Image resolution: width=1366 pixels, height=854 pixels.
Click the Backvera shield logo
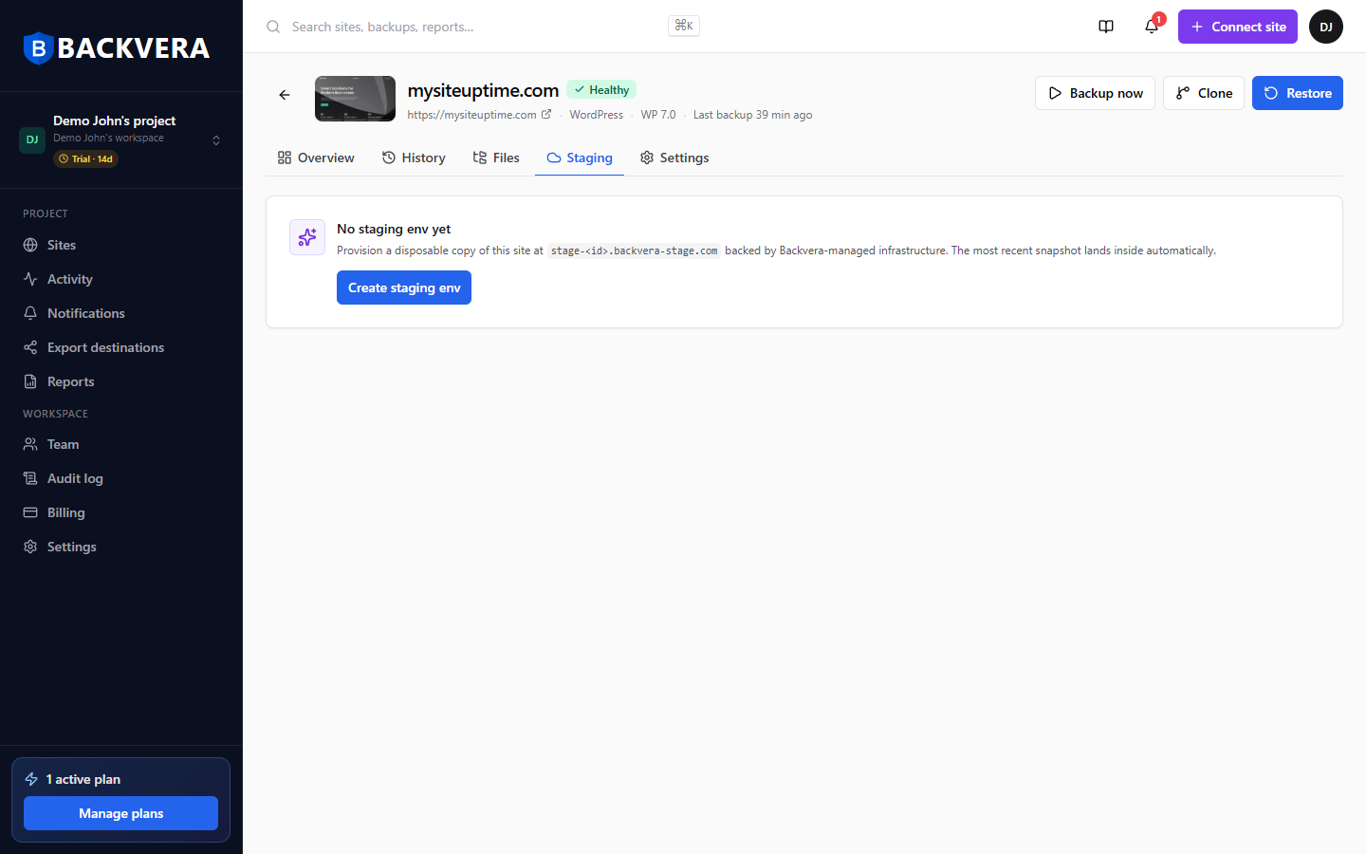38,48
